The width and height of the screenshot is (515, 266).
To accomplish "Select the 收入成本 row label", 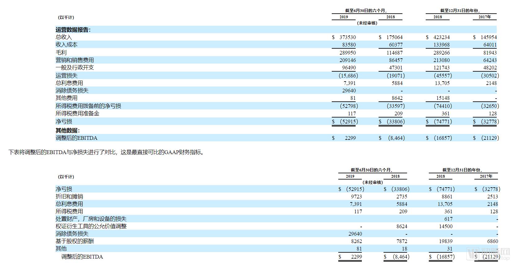I will (66, 45).
